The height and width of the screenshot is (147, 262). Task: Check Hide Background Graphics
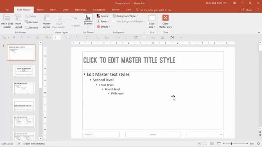128,21
